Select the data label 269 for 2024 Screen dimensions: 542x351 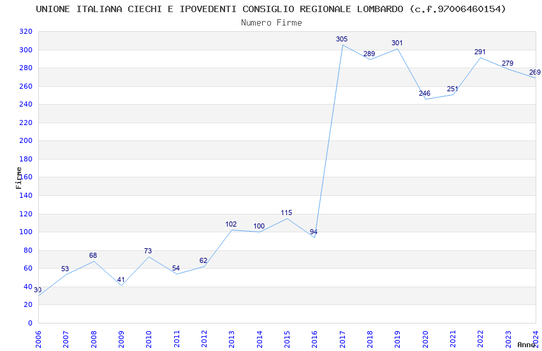coord(535,72)
